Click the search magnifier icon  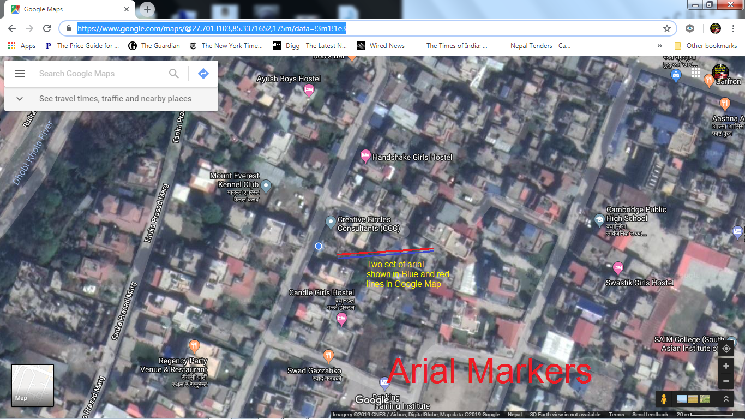pyautogui.click(x=174, y=74)
